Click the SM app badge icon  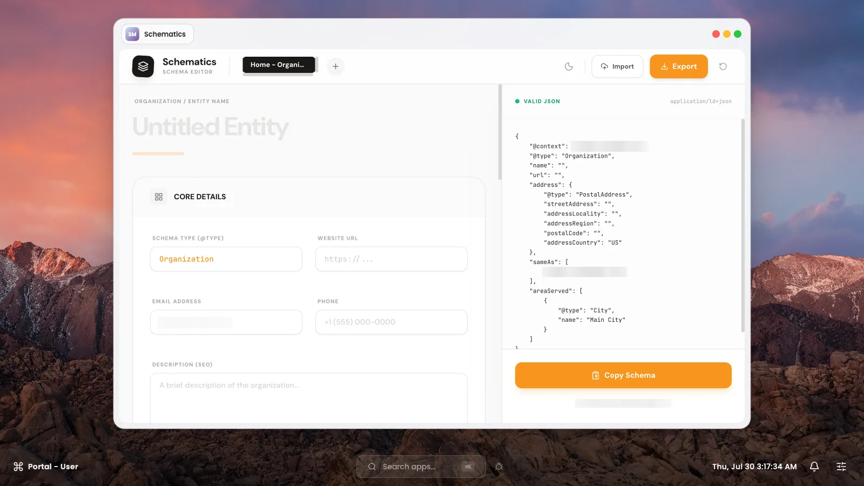coord(132,34)
